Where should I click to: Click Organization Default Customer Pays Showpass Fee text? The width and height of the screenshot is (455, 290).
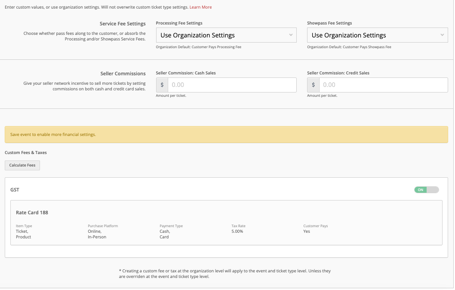[x=349, y=47]
